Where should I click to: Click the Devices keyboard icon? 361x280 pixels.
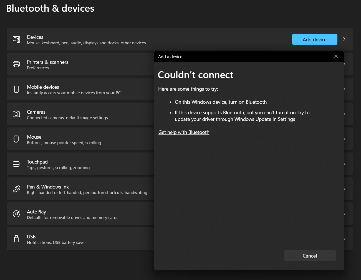(16, 39)
